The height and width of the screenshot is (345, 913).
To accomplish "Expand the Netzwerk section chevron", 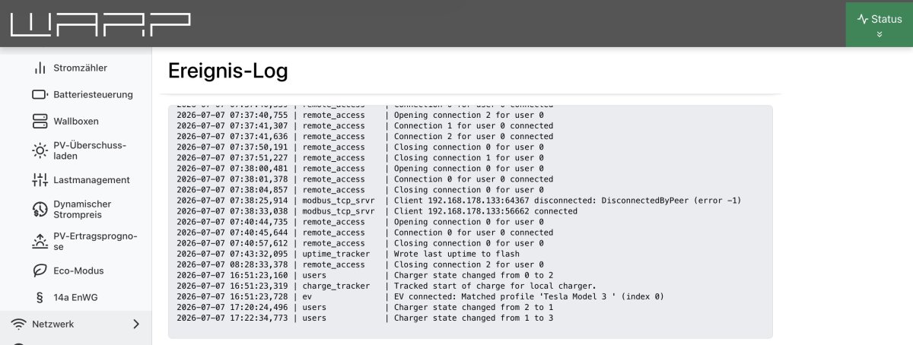I will tap(136, 324).
